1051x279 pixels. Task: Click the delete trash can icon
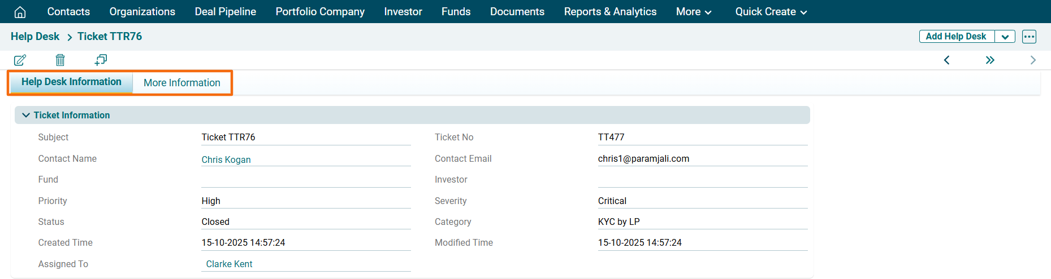(x=60, y=60)
